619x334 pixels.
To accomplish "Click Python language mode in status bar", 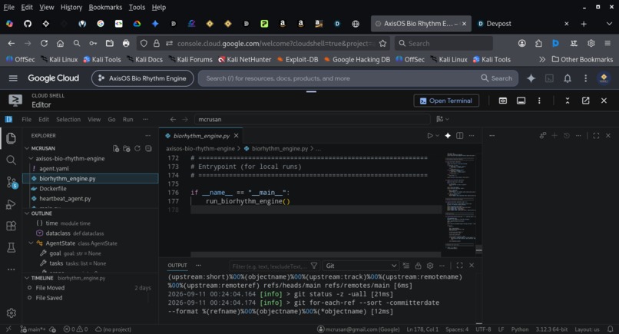I will [519, 329].
